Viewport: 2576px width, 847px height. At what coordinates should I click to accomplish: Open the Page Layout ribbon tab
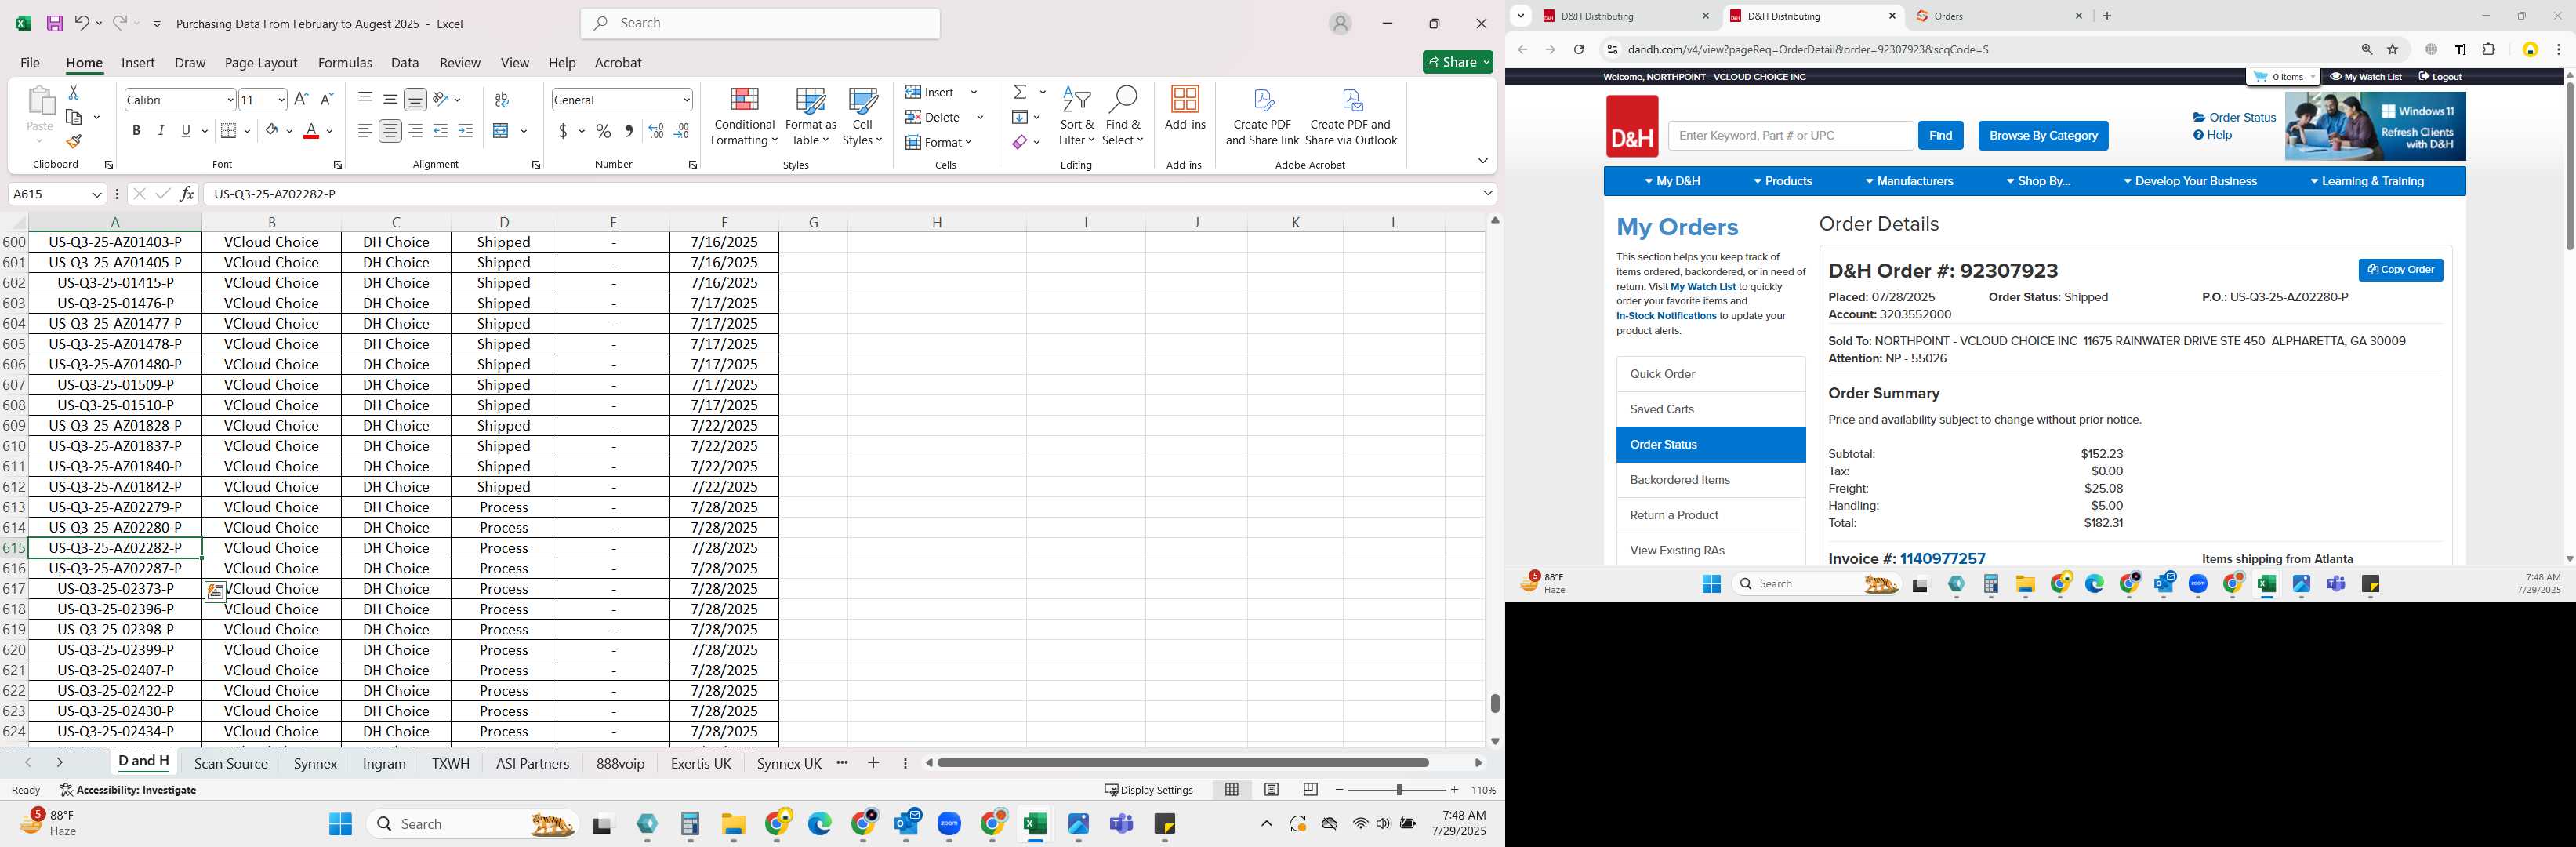(x=261, y=63)
